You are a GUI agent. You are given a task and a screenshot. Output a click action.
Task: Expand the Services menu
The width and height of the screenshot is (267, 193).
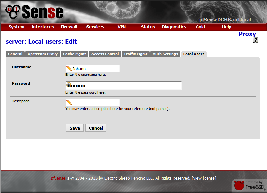95,27
